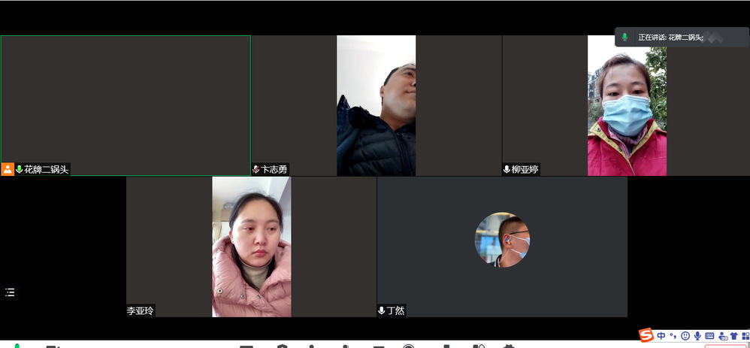The width and height of the screenshot is (750, 348).
Task: Select 柳亚婷's video feed
Action: click(627, 105)
